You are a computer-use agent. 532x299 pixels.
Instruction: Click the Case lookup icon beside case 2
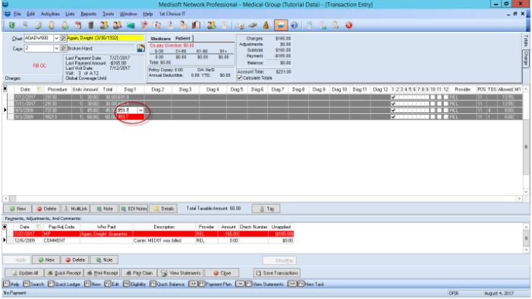63,49
